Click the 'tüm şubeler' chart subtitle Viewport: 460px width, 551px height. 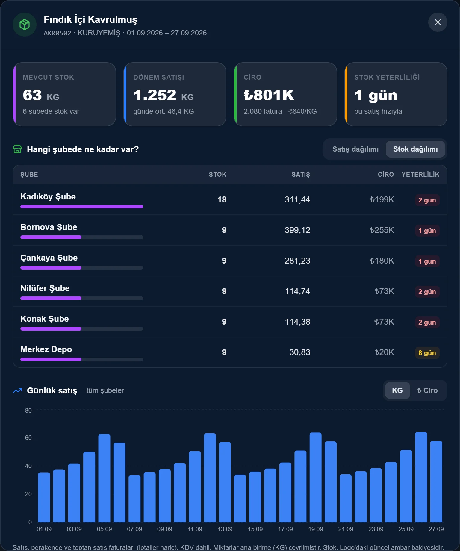[105, 390]
